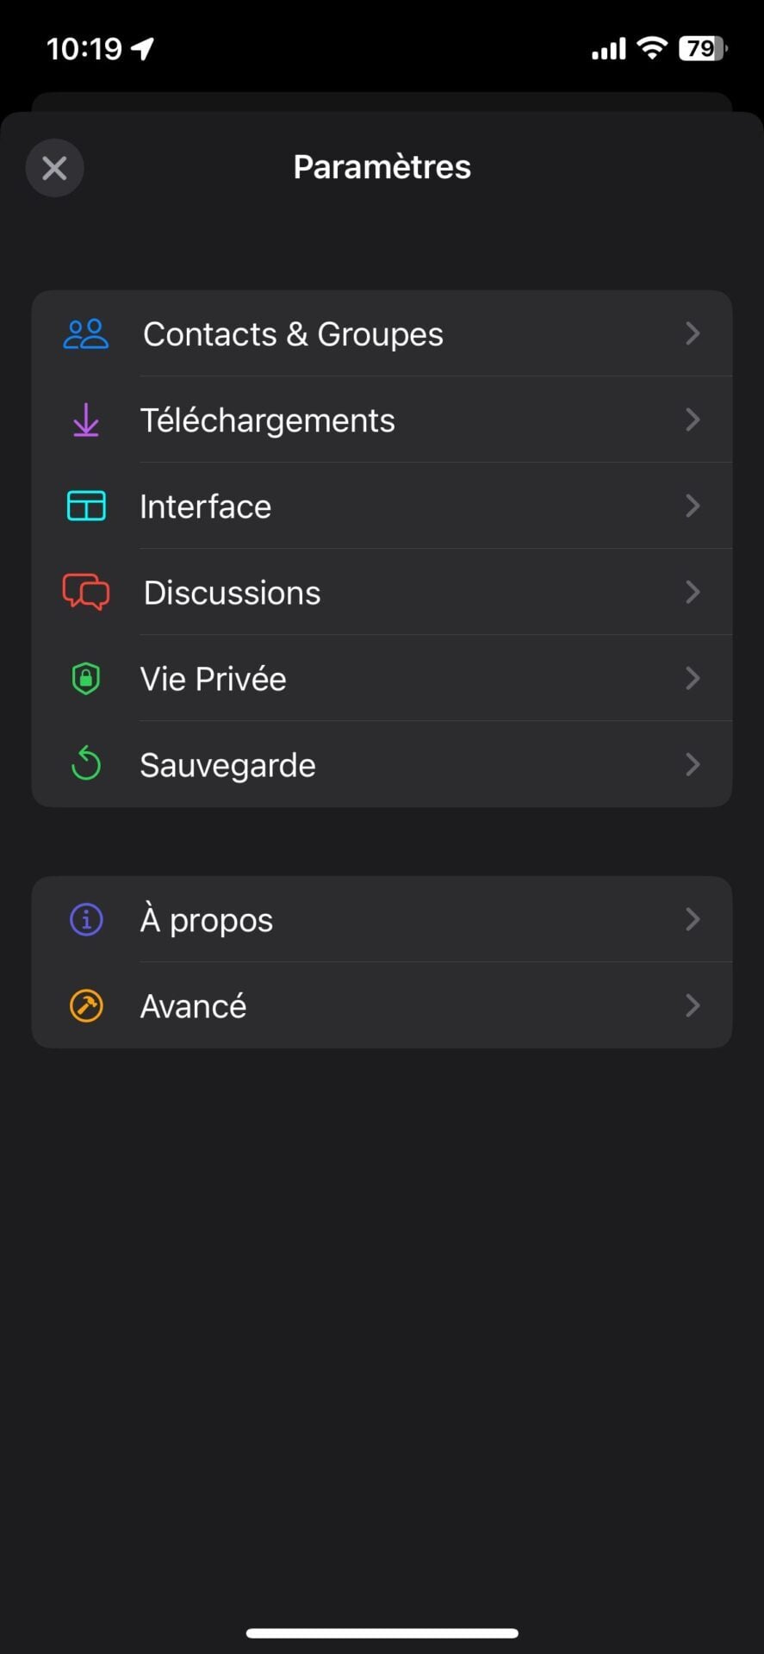Click the chevron beside Avancé
This screenshot has width=764, height=1654.
[x=693, y=1006]
